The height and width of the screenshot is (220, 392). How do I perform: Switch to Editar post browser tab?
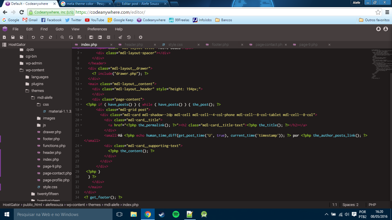click(x=141, y=4)
